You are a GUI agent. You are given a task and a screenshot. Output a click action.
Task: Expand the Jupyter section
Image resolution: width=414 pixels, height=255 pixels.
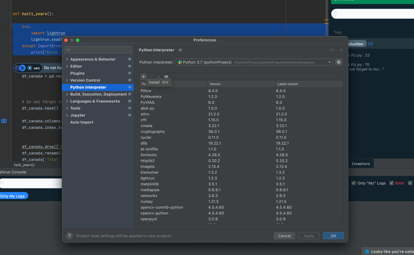67,115
